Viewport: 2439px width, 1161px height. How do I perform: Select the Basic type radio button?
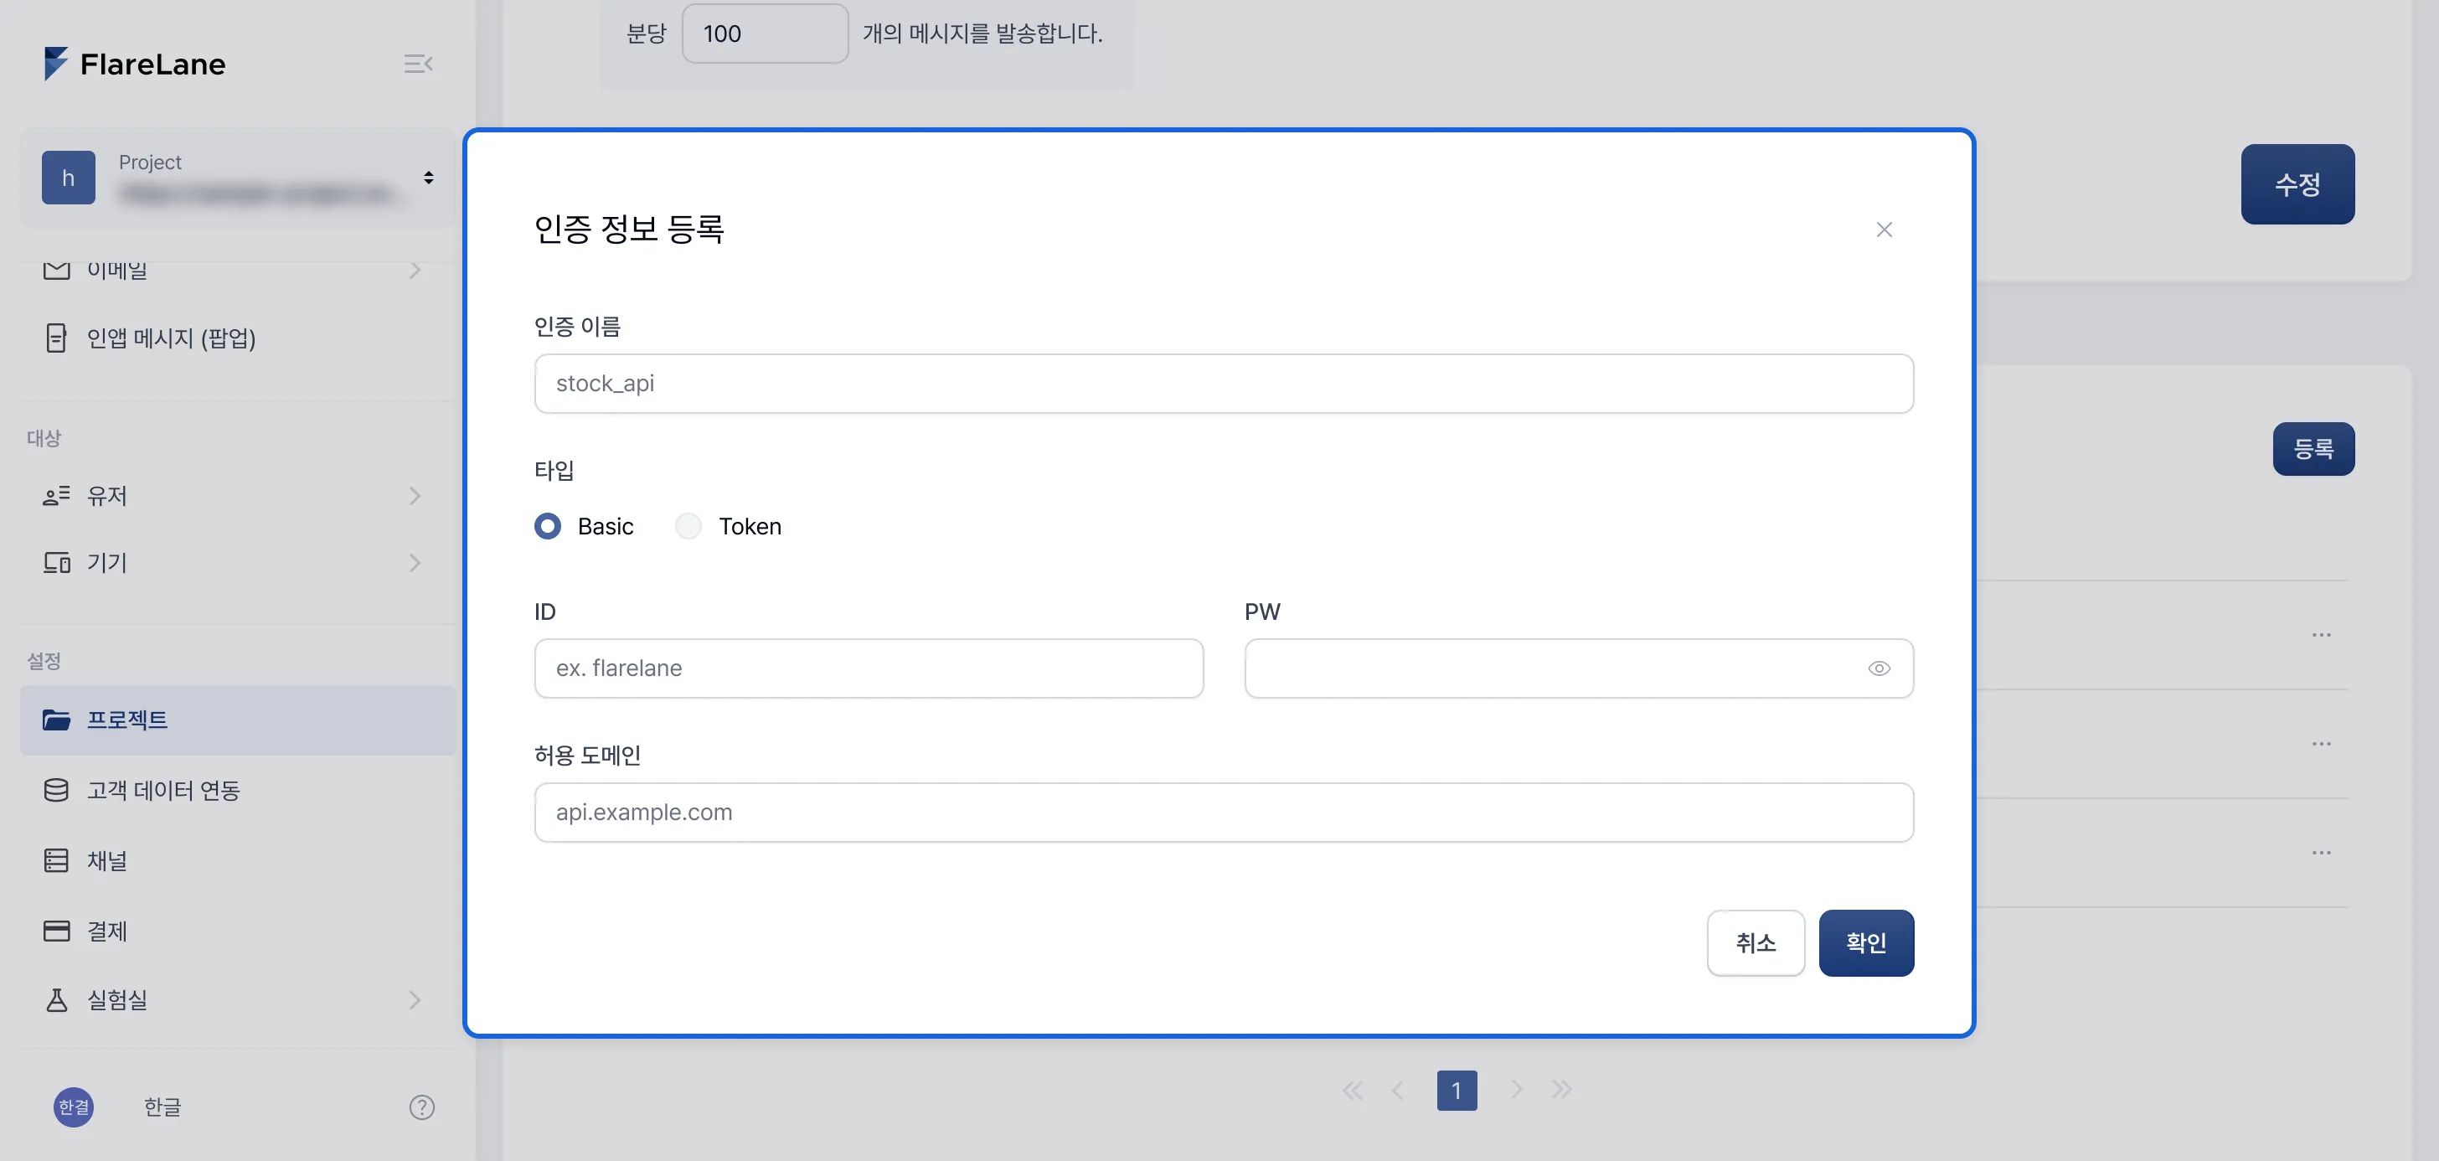(x=547, y=525)
